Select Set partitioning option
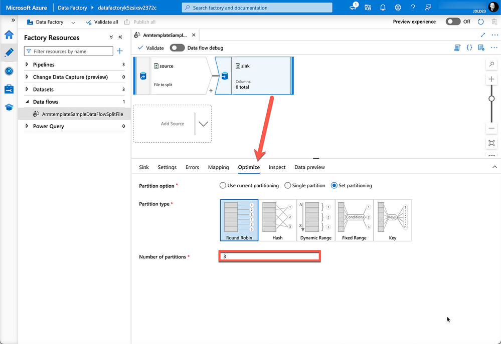This screenshot has width=501, height=344. coord(352,185)
